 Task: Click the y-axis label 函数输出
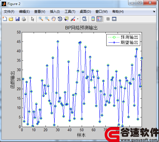tap(12, 80)
